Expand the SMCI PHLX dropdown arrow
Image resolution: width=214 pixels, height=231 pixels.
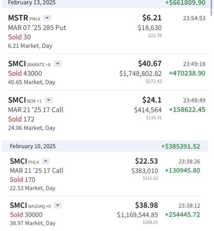tap(45, 161)
